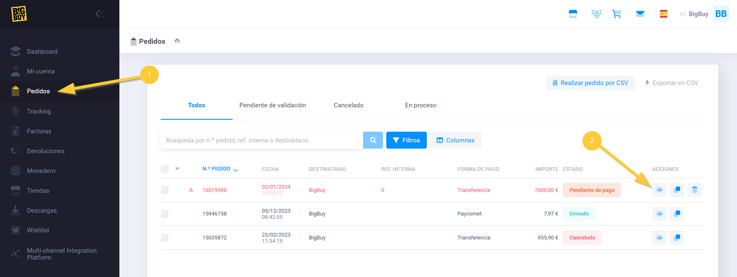Open the Columnas column selector
This screenshot has height=277, width=737.
click(x=455, y=140)
